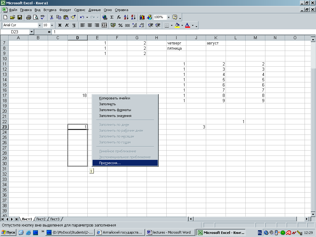Click vertical scrollbar down arrow
The width and height of the screenshot is (316, 237).
point(313,214)
